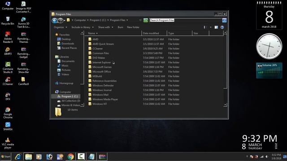Open Image to PDF Converter shortcut
The width and height of the screenshot is (287, 161).
tap(23, 7)
